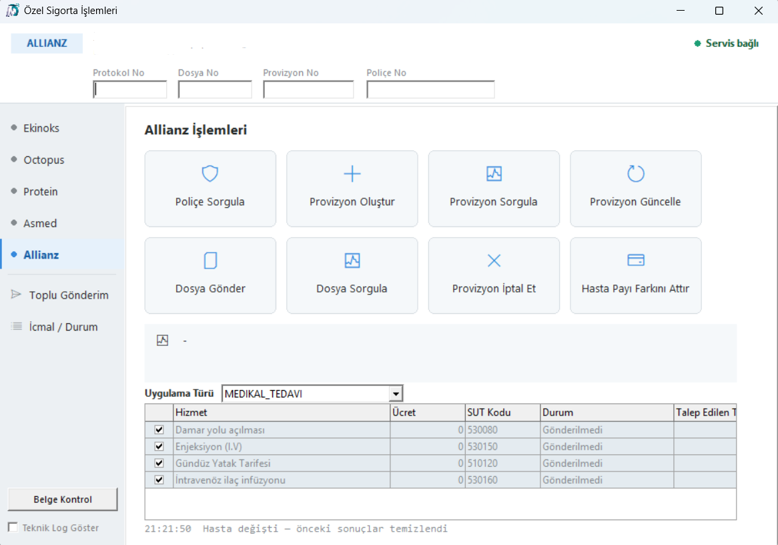Click the Poliçe Sorgula label

pos(210,202)
